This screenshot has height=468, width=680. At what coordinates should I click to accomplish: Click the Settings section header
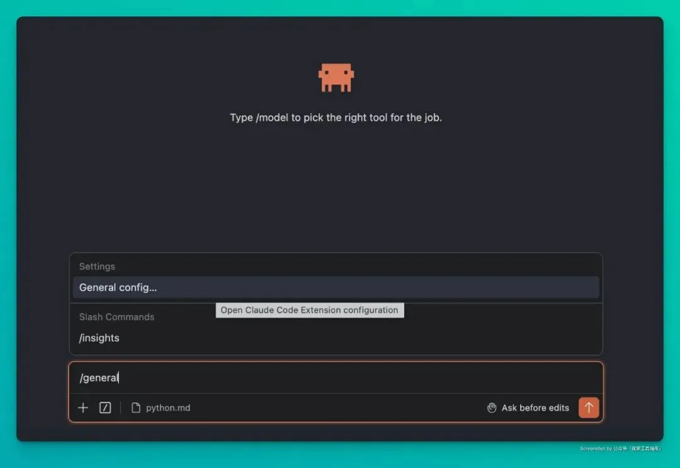click(x=97, y=266)
